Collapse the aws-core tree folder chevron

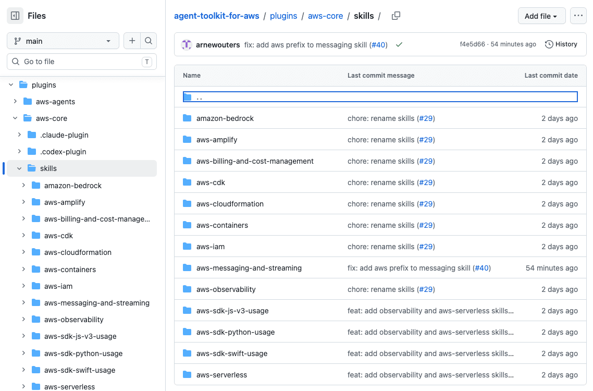tap(15, 118)
